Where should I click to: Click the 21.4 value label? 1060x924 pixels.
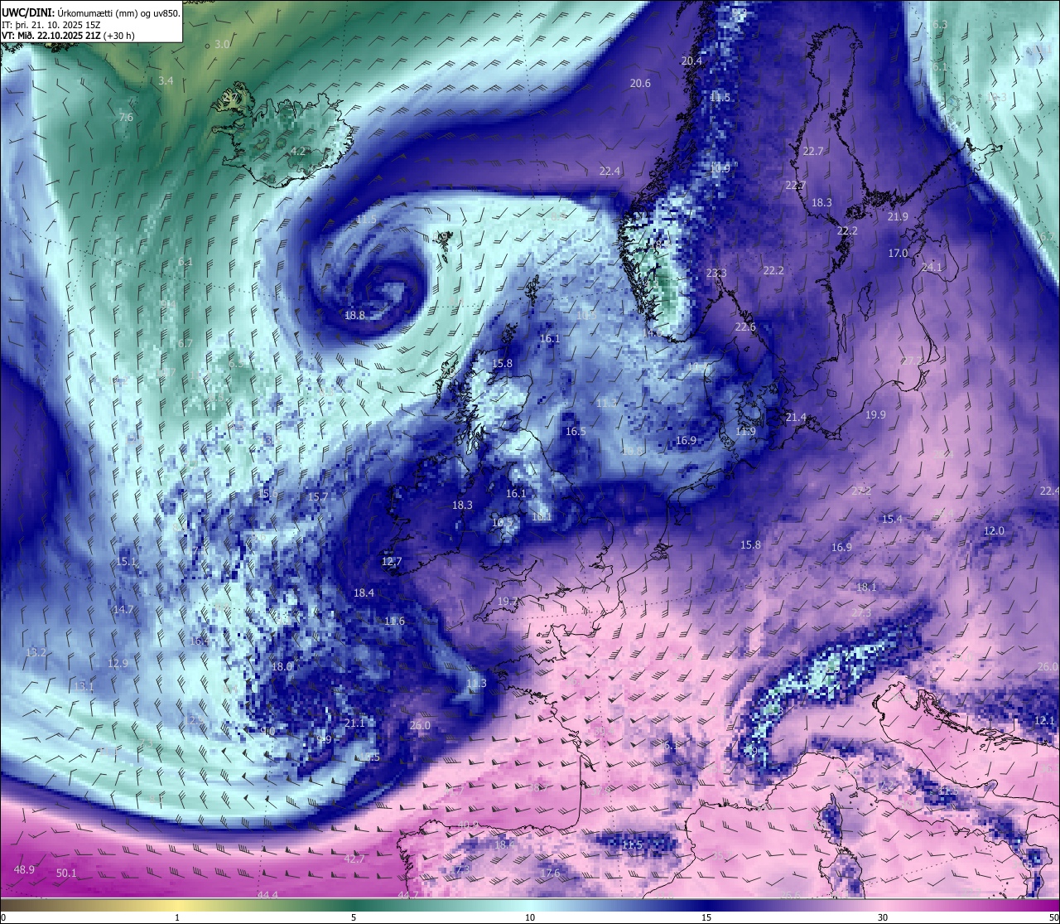(796, 417)
